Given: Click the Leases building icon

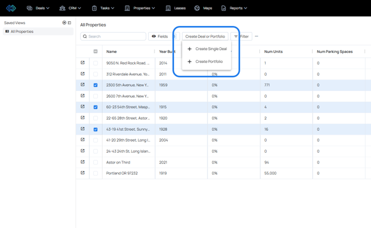Looking at the screenshot, I should (168, 8).
